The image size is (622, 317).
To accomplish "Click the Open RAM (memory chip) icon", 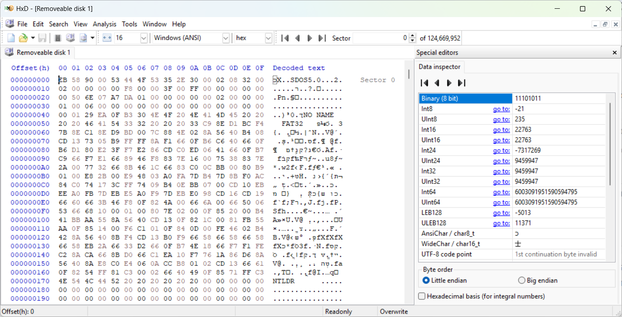I will [x=57, y=38].
